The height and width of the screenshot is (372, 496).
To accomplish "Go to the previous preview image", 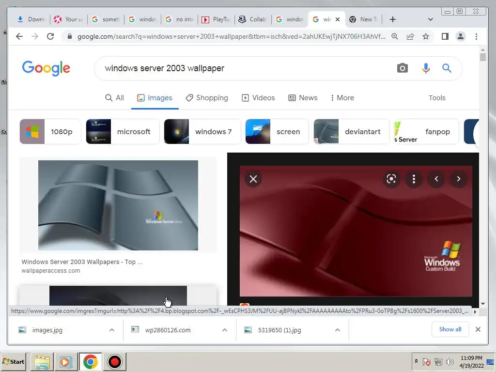I will tap(436, 179).
